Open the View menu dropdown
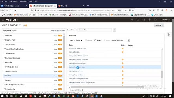This screenshot has width=174, height=98. point(72,40)
